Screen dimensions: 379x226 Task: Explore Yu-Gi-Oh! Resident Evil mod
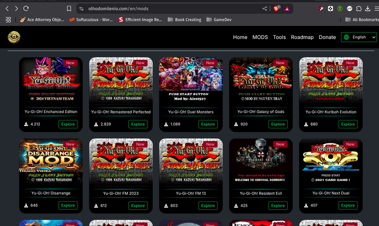[278, 206]
